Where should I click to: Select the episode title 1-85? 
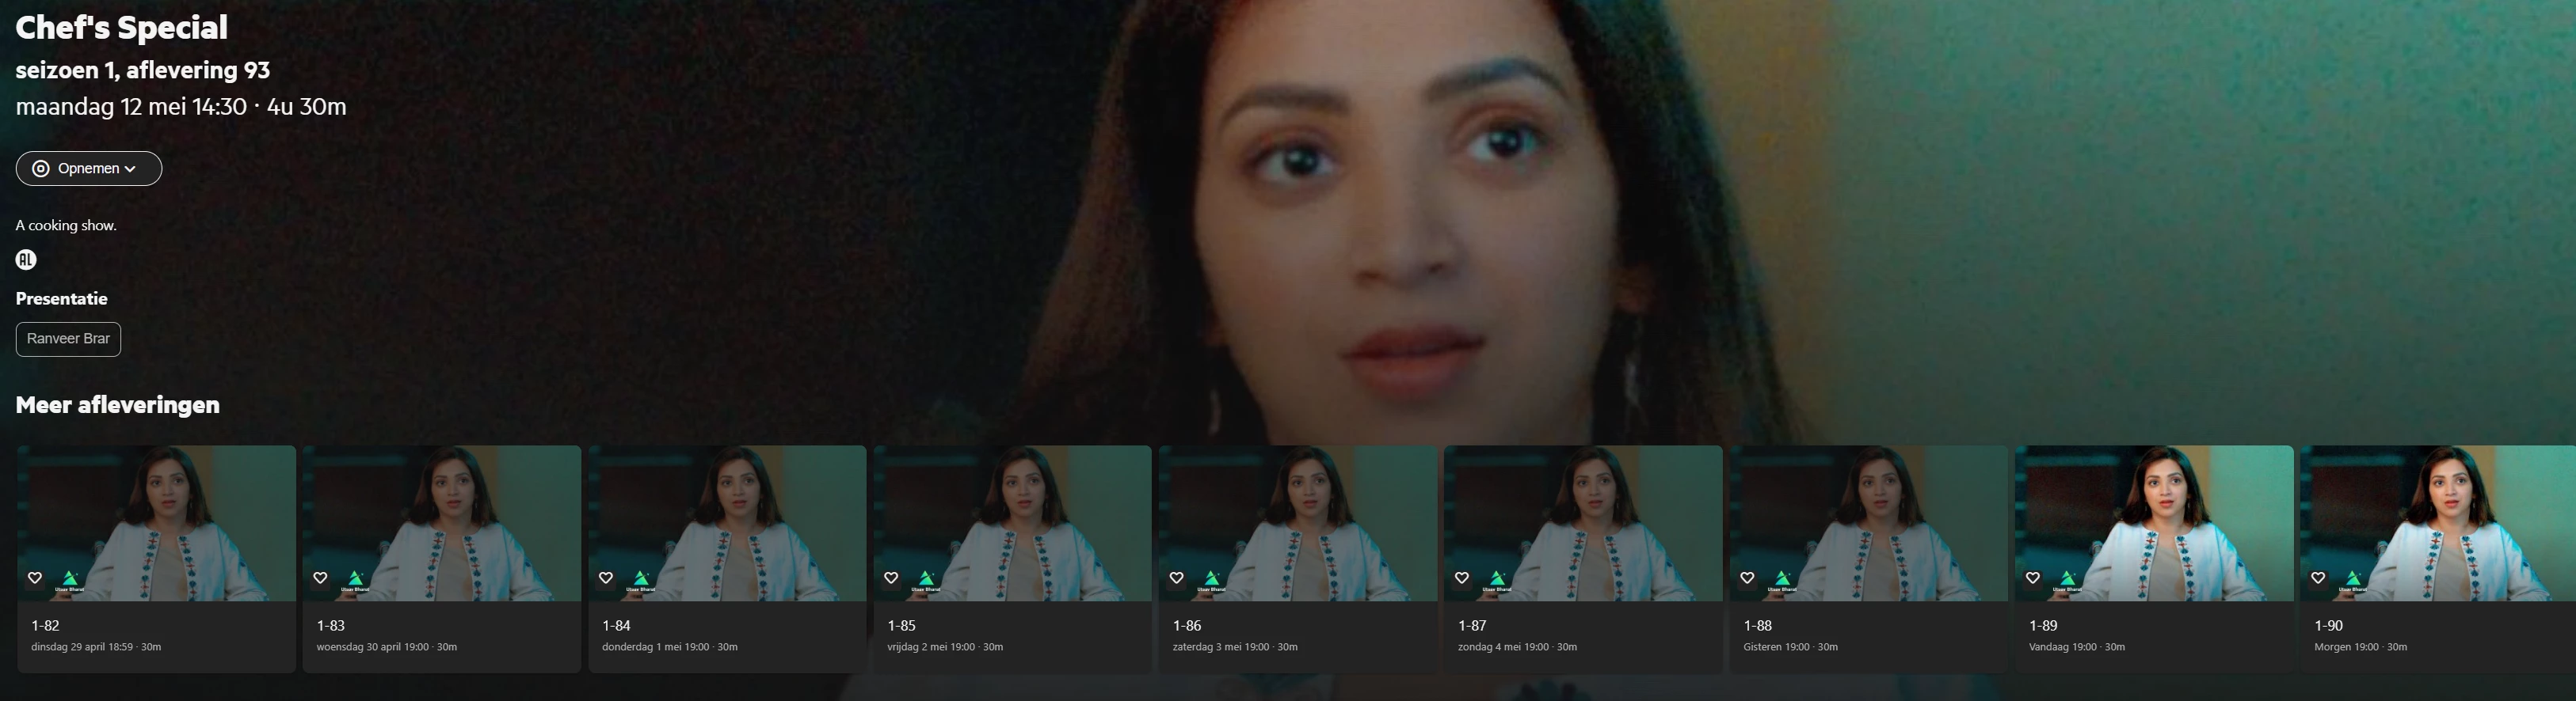902,626
